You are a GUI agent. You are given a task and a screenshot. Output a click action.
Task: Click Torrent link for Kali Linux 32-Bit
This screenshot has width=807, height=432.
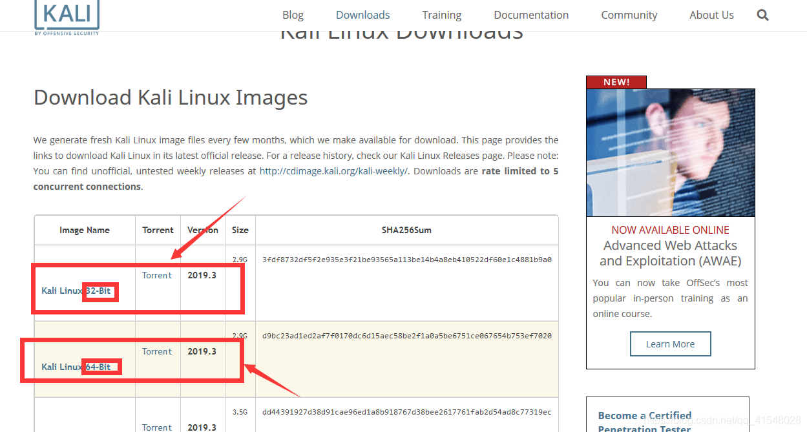click(x=157, y=275)
